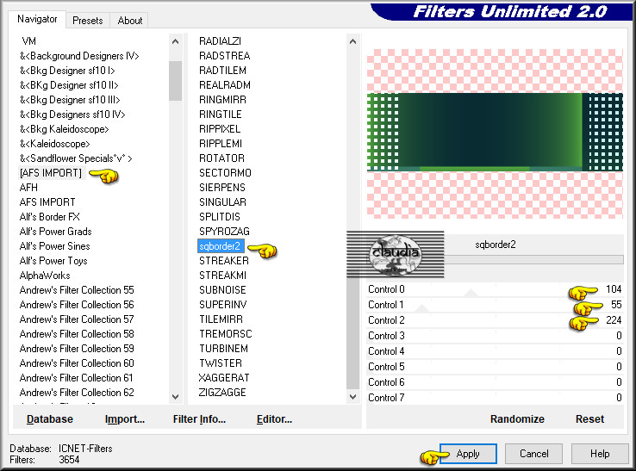Select Andrew's Filter Collection 55

(x=77, y=290)
